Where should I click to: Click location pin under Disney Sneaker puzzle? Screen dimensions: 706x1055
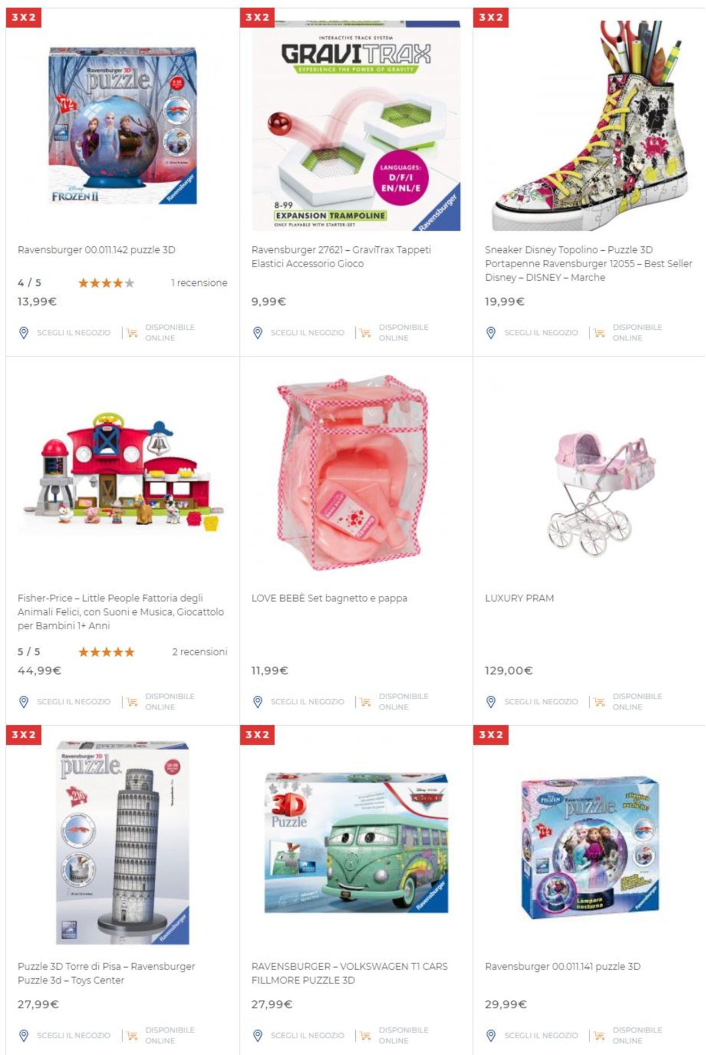pyautogui.click(x=491, y=333)
